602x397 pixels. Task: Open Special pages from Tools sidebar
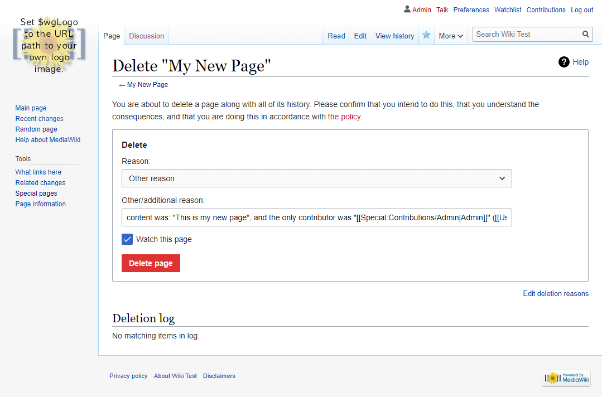(x=36, y=193)
